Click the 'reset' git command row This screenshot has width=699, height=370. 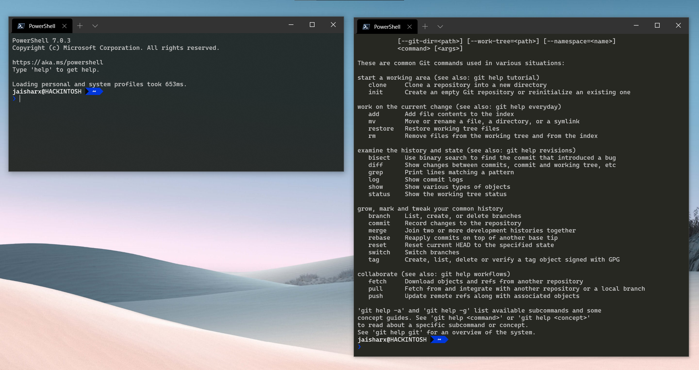point(461,245)
